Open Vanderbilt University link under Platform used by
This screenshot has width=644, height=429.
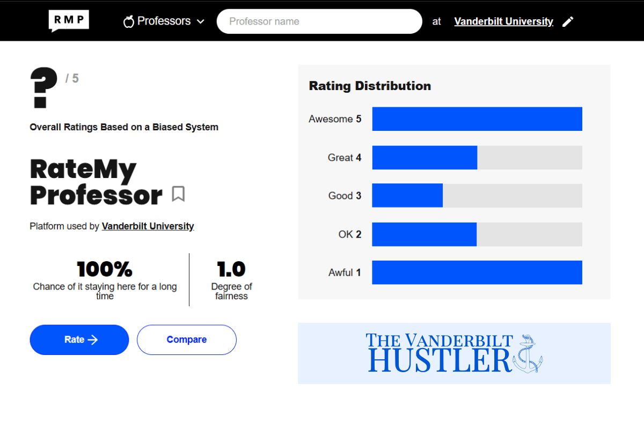[x=148, y=226]
